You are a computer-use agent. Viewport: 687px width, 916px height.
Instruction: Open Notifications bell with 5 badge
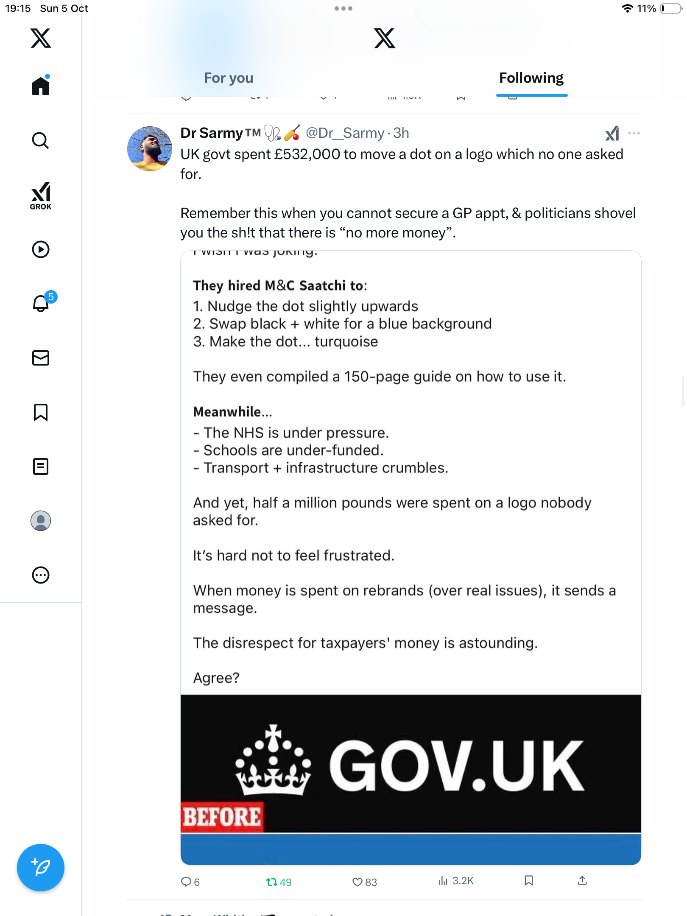(x=42, y=303)
